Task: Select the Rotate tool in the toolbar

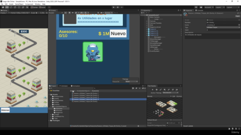Action: [x=11, y=7]
